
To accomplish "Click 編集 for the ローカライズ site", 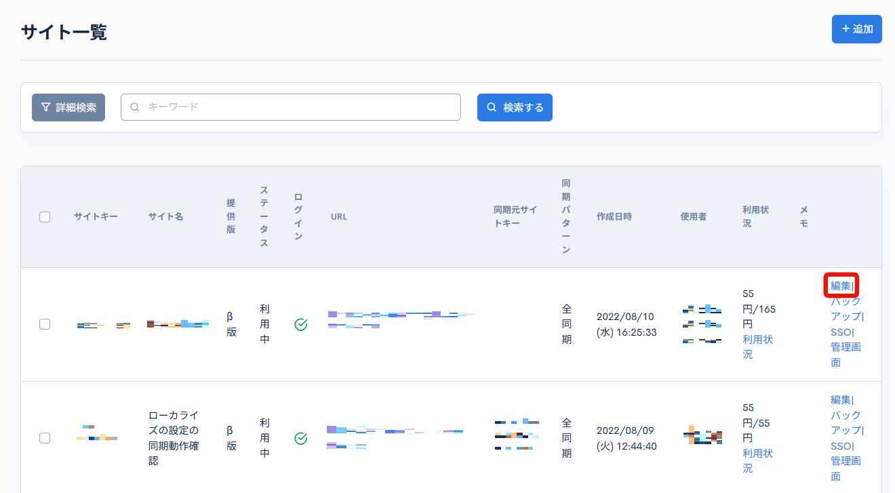I will (x=840, y=399).
